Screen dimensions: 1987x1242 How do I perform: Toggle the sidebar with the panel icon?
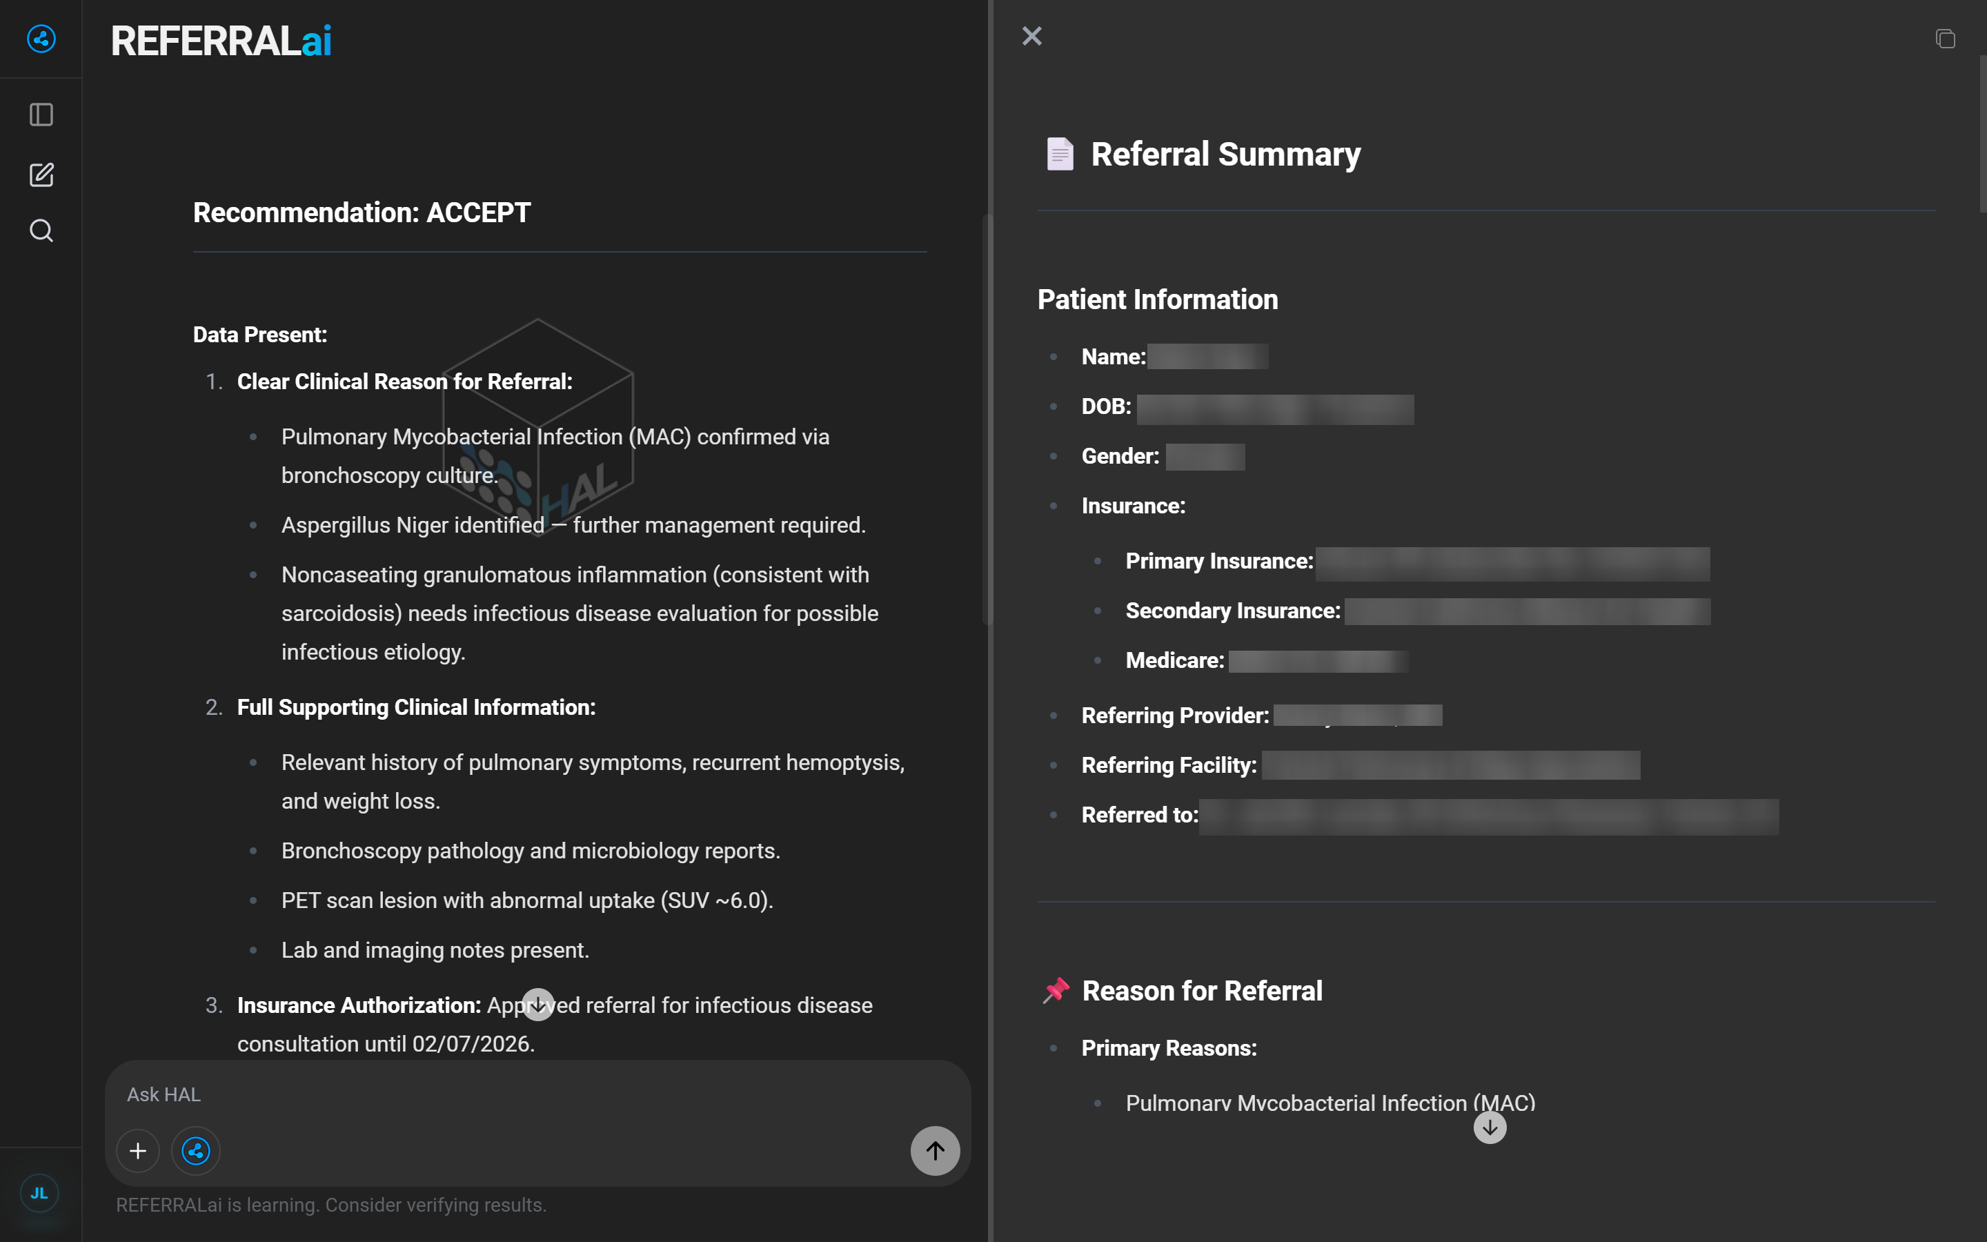[40, 114]
